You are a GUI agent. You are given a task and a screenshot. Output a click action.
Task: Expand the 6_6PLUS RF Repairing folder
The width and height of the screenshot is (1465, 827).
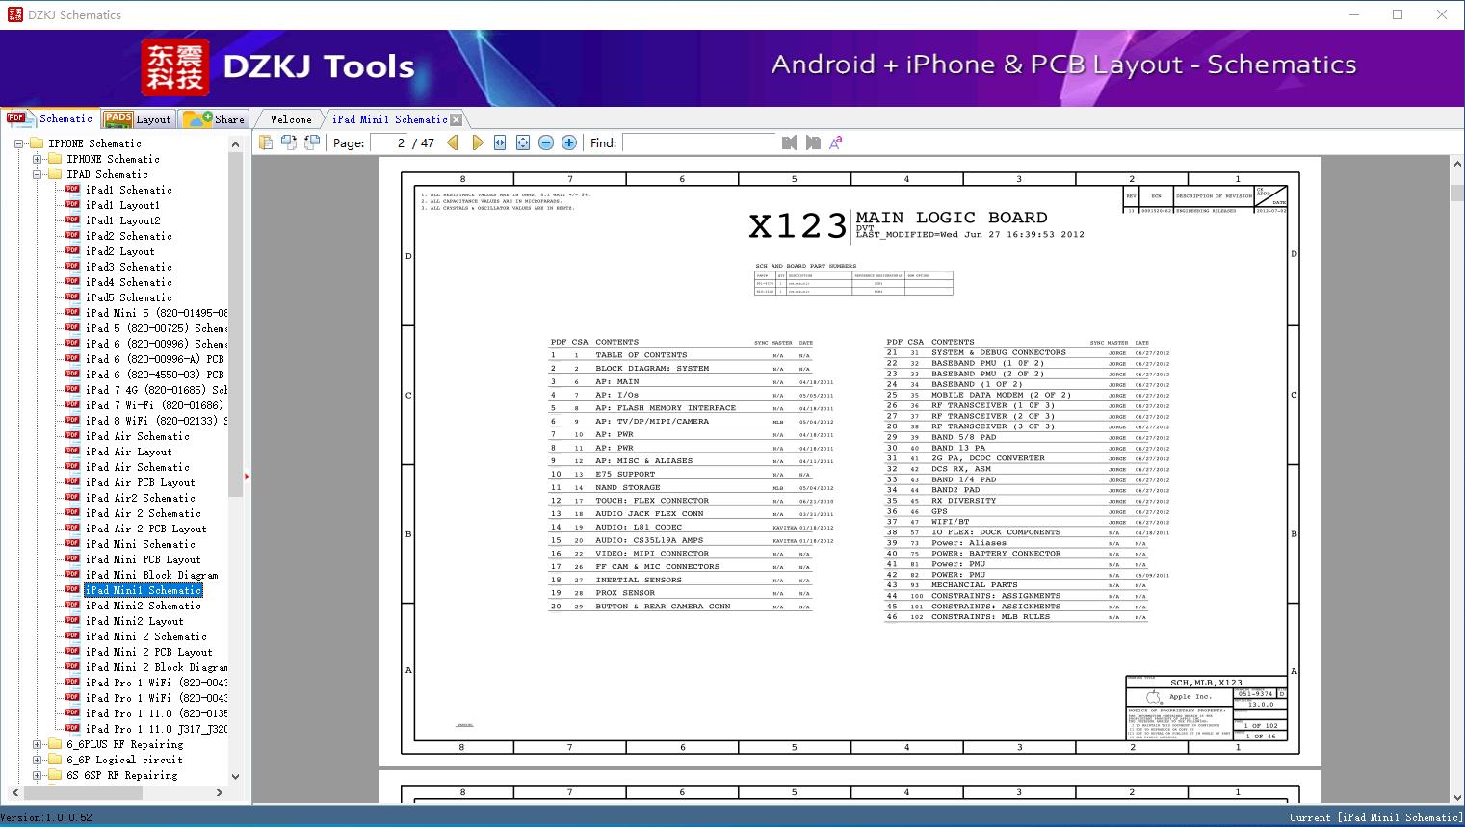[37, 744]
